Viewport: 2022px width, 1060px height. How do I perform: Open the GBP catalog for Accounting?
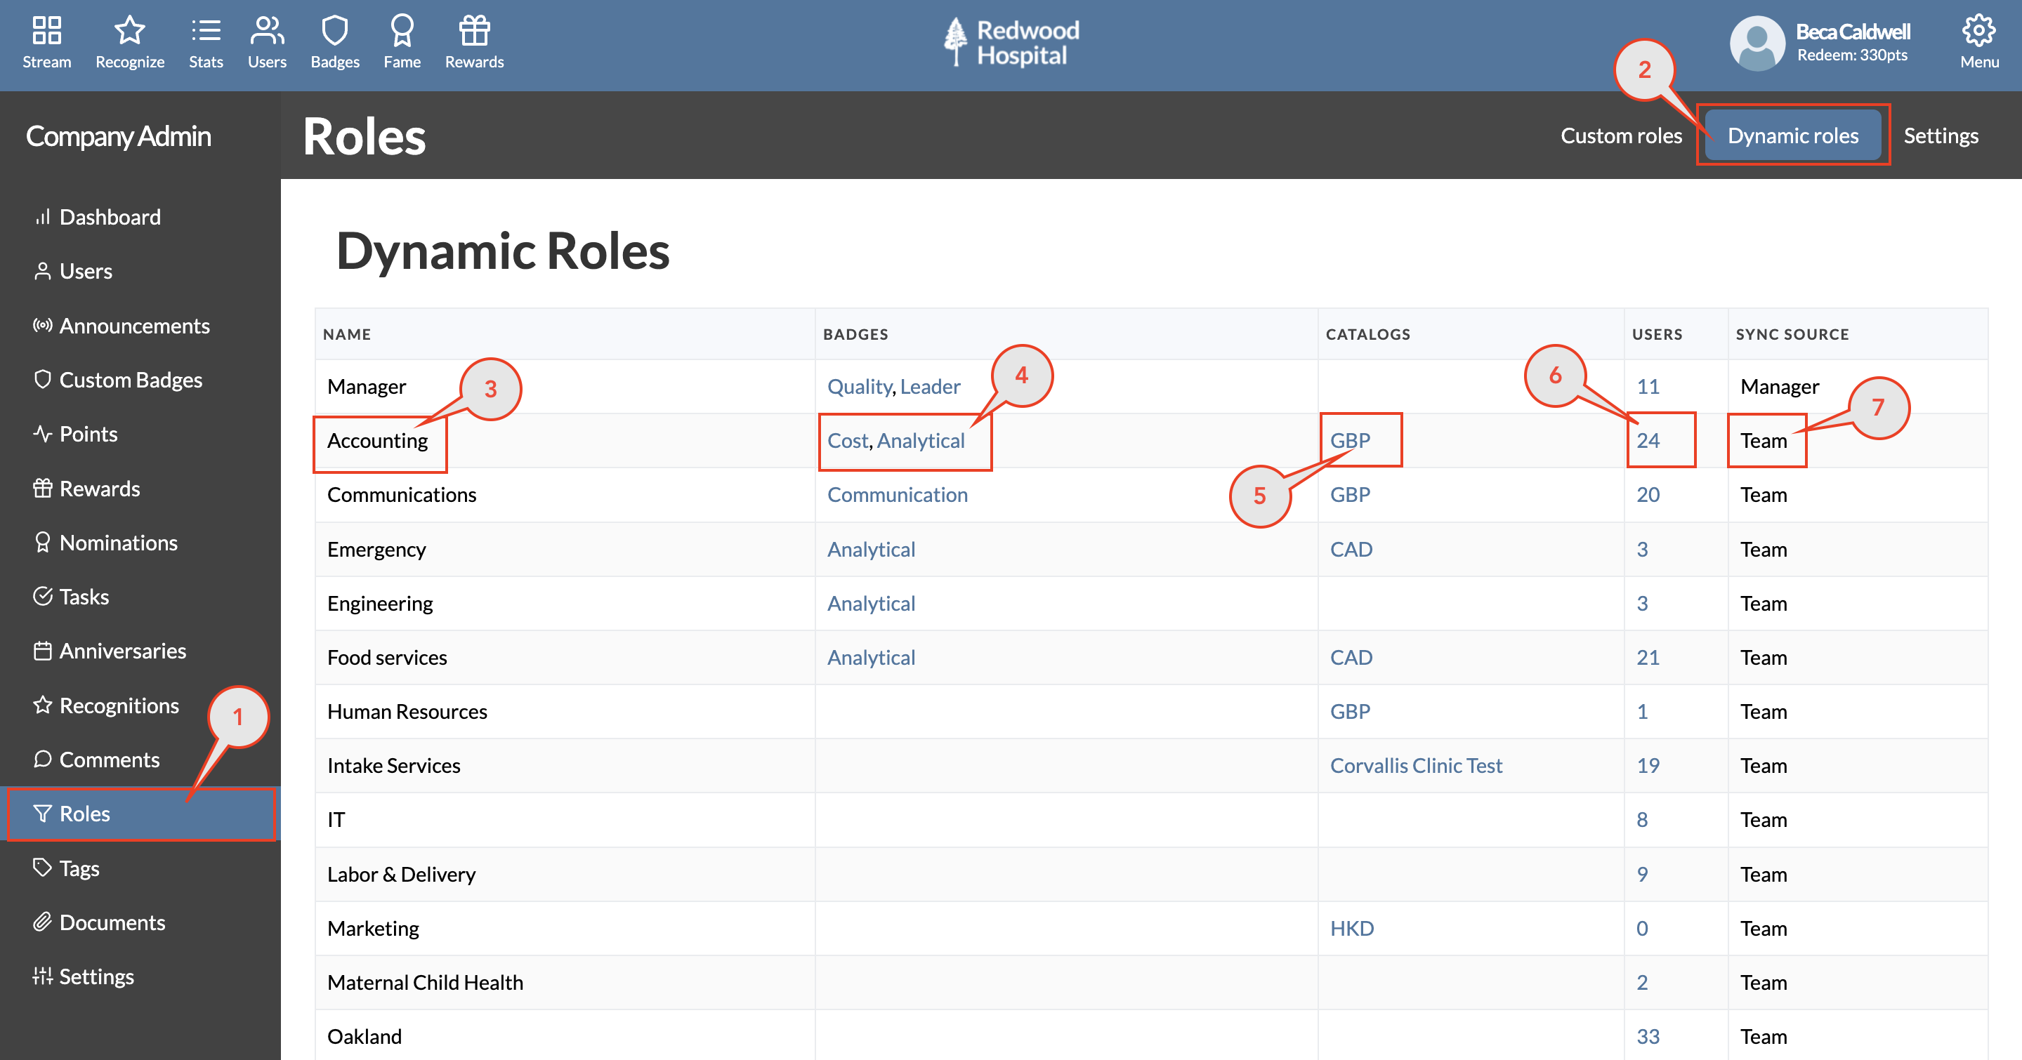point(1351,440)
